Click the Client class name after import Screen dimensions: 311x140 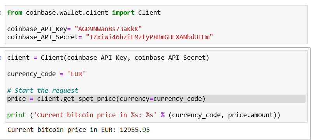coord(149,13)
